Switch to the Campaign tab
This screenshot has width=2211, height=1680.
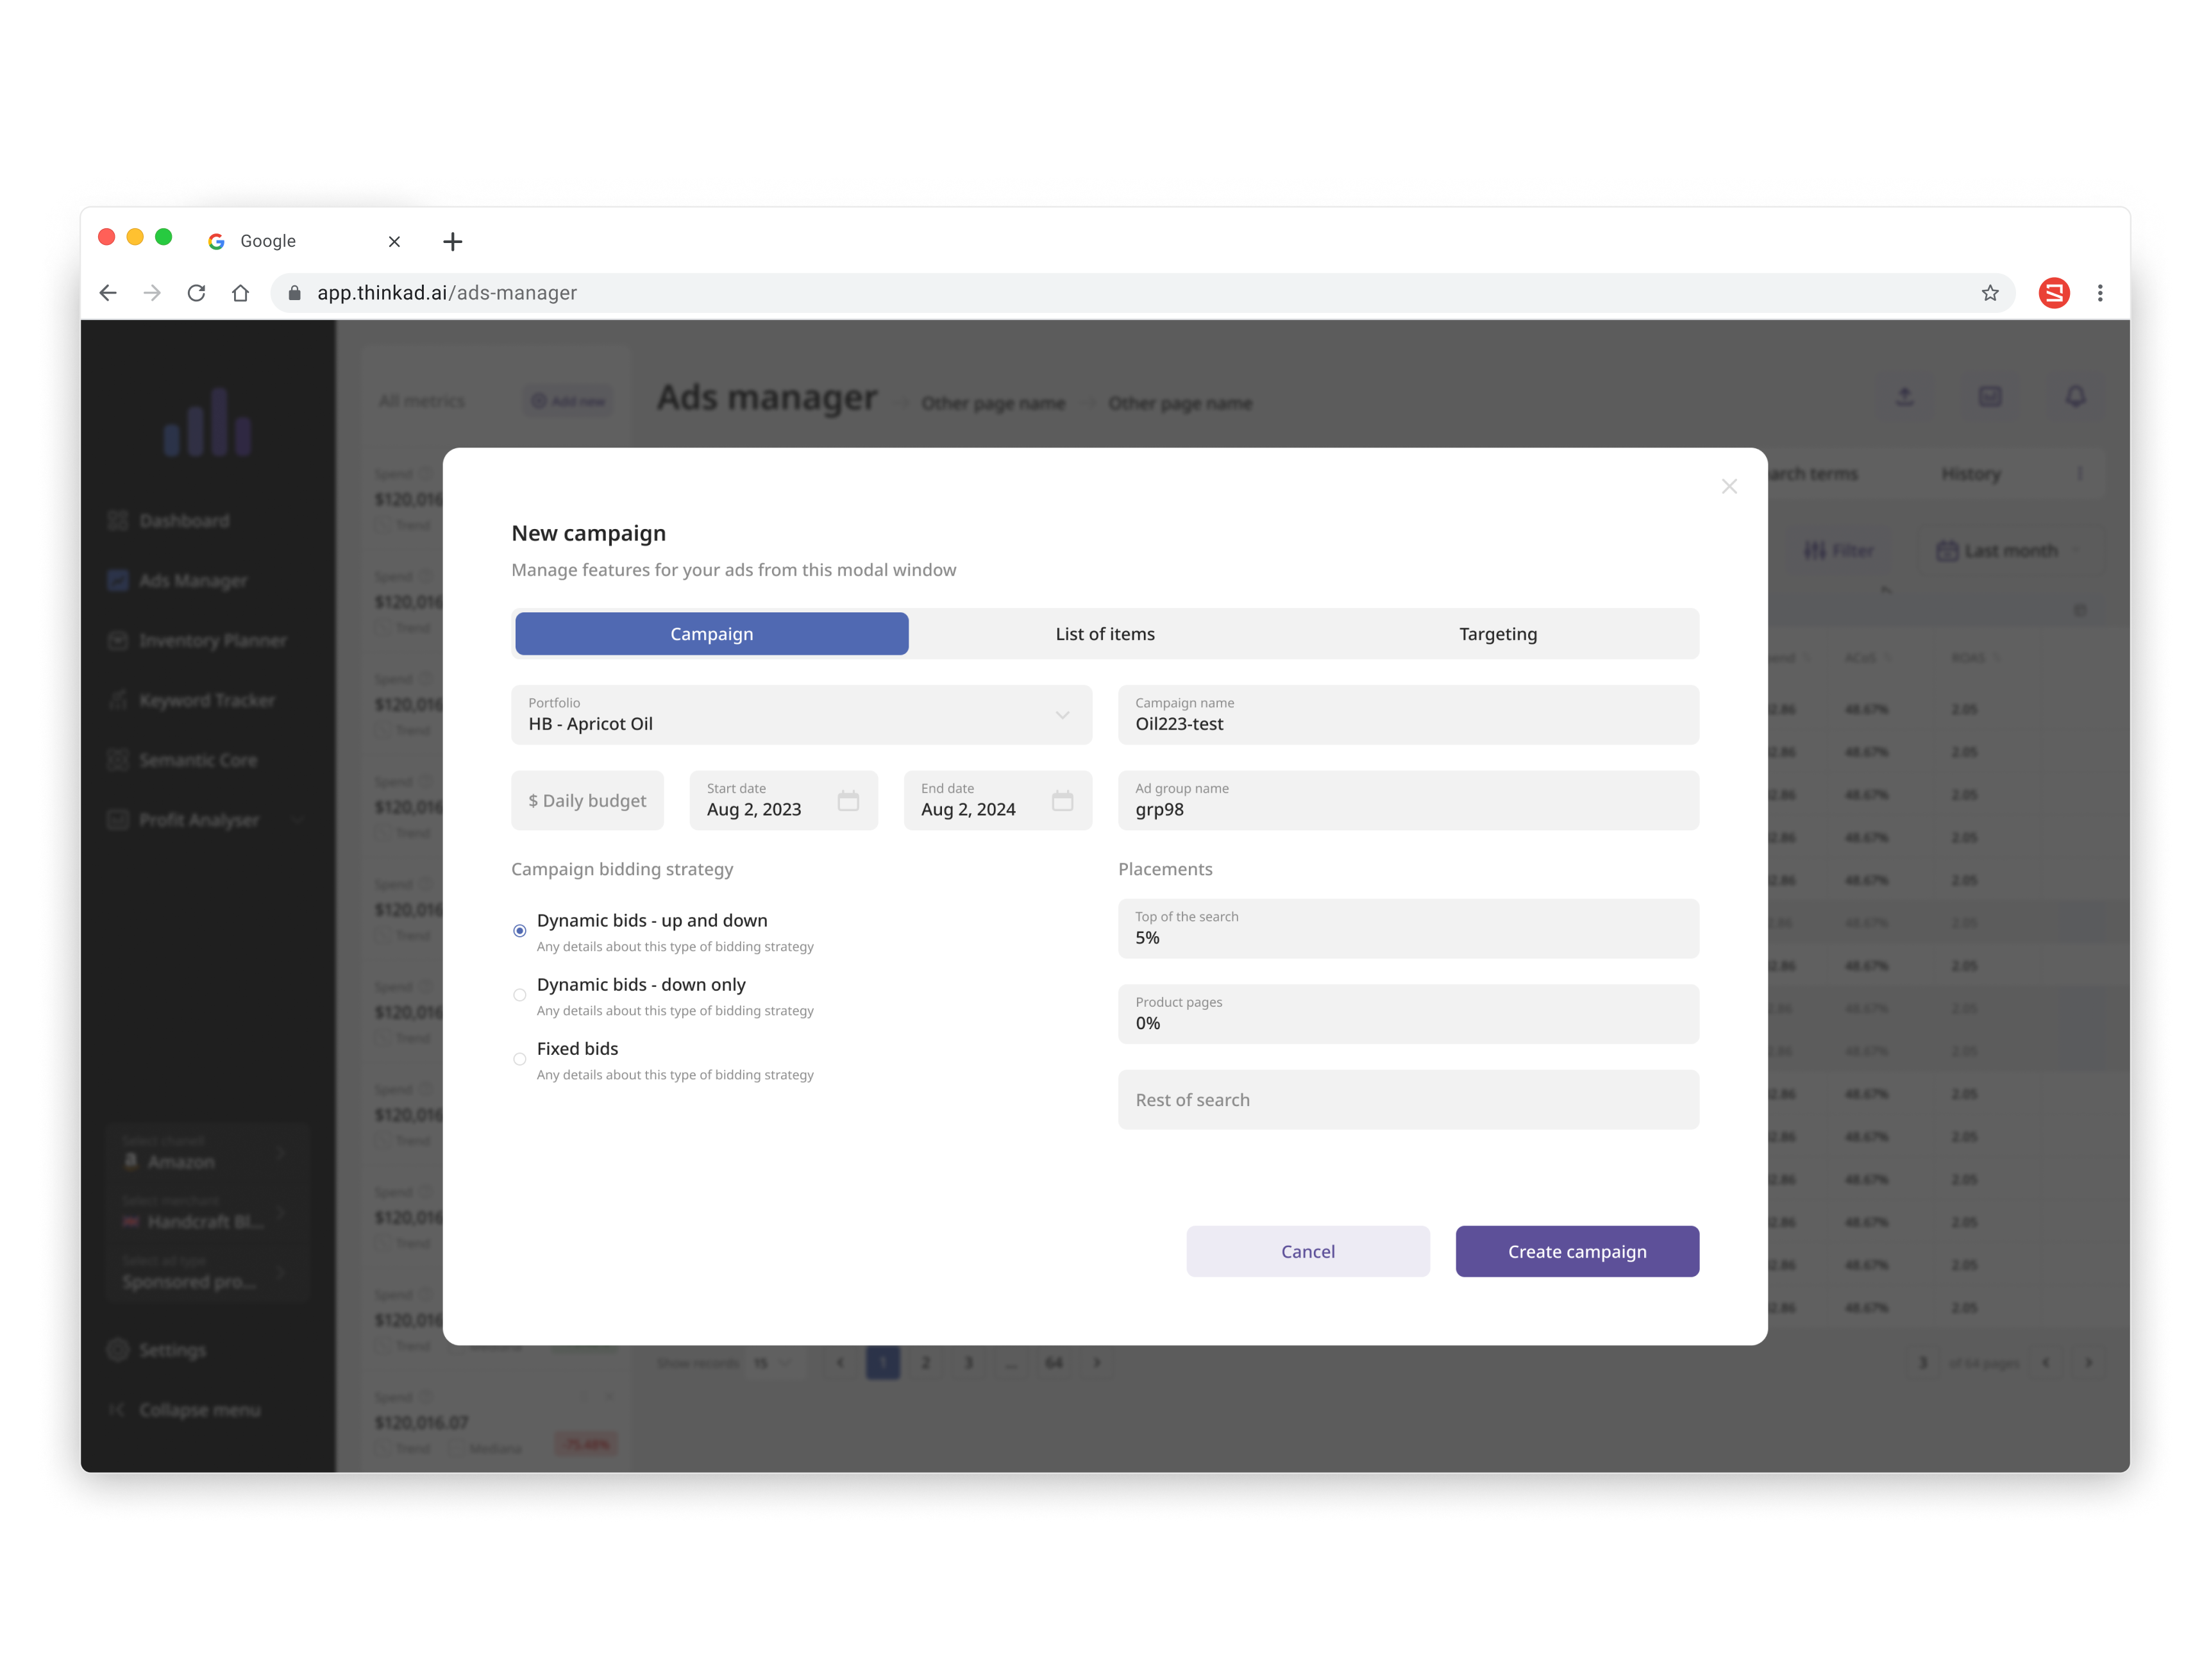pyautogui.click(x=711, y=634)
